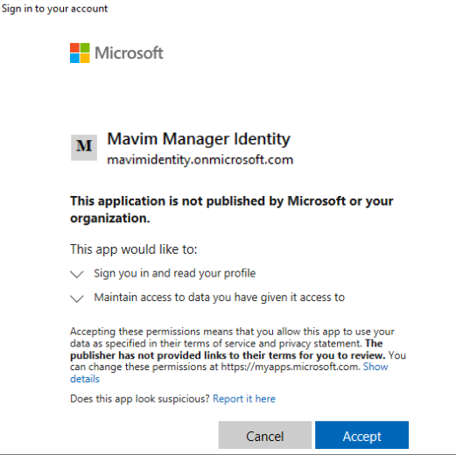Expand 'Maintain access to data' permission chevron

[77, 298]
